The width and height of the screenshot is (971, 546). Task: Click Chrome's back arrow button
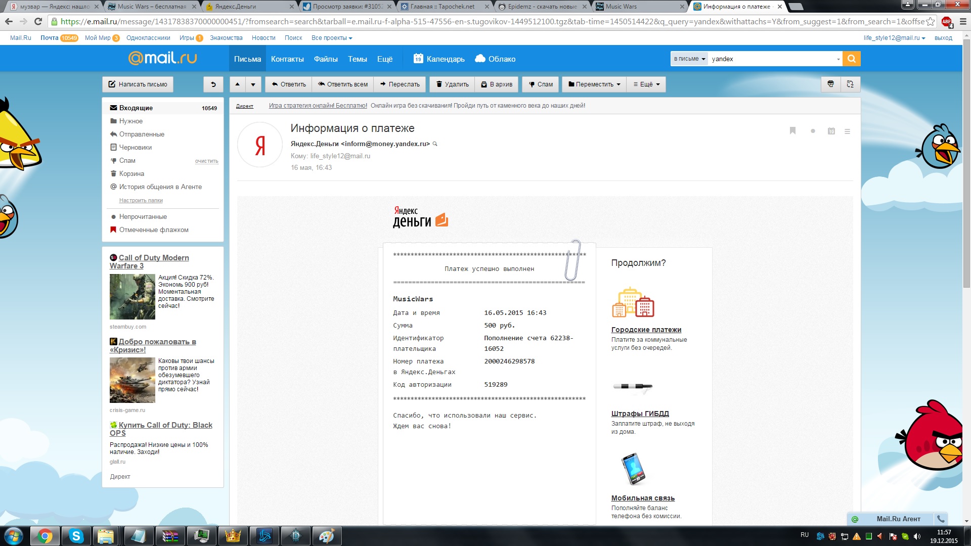[x=9, y=22]
